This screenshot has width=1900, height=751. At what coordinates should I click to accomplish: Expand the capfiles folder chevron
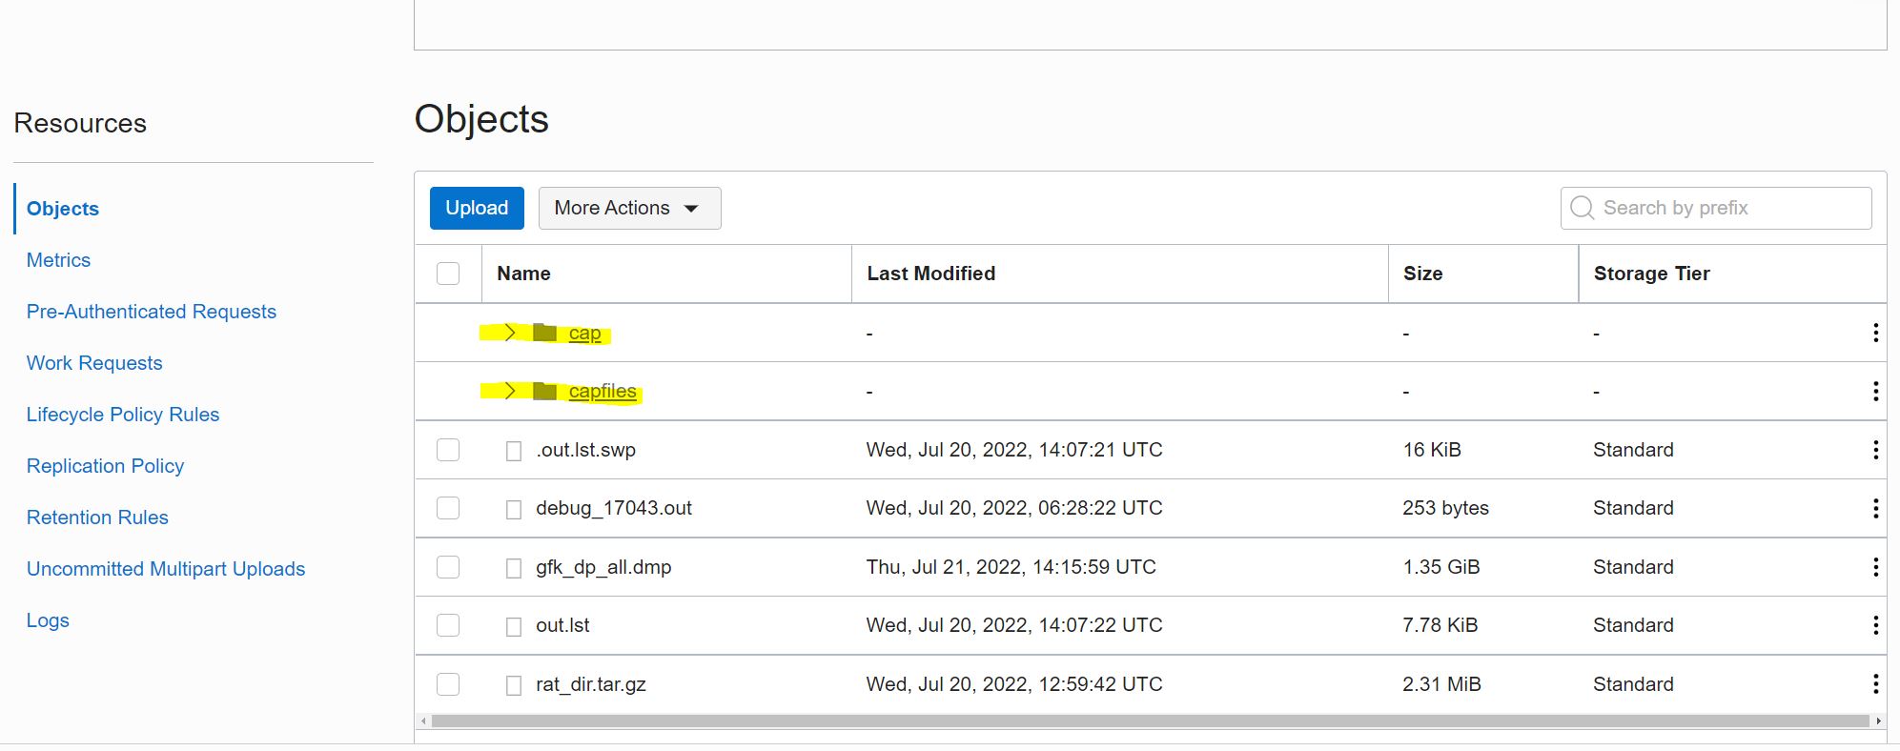tap(510, 391)
